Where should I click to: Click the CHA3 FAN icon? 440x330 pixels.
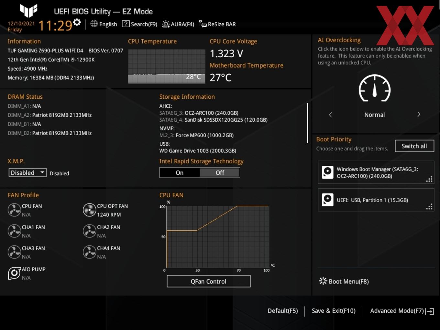(x=14, y=252)
